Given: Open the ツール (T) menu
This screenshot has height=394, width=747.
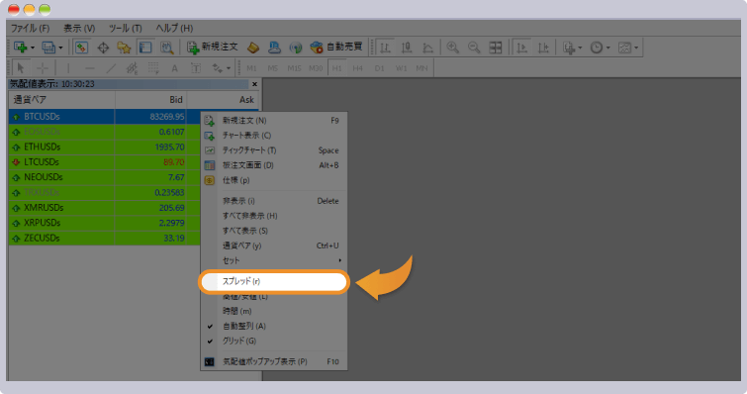Looking at the screenshot, I should (126, 28).
